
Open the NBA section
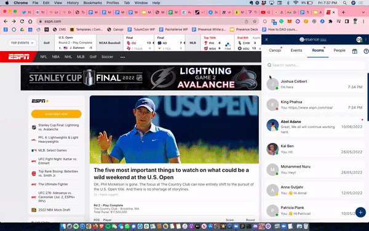[56, 57]
